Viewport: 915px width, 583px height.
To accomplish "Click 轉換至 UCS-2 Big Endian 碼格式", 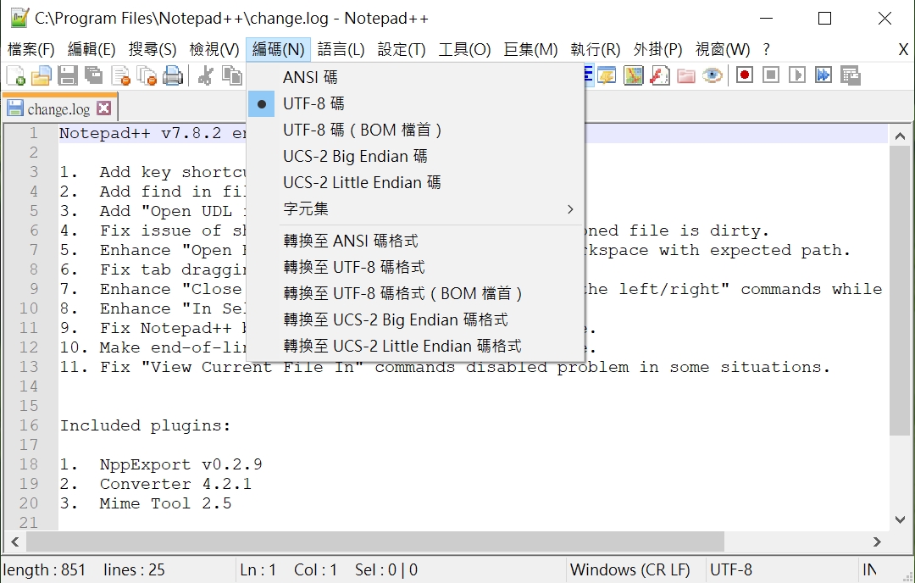I will coord(415,319).
